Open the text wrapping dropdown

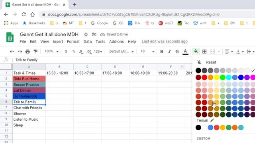click(x=251, y=52)
